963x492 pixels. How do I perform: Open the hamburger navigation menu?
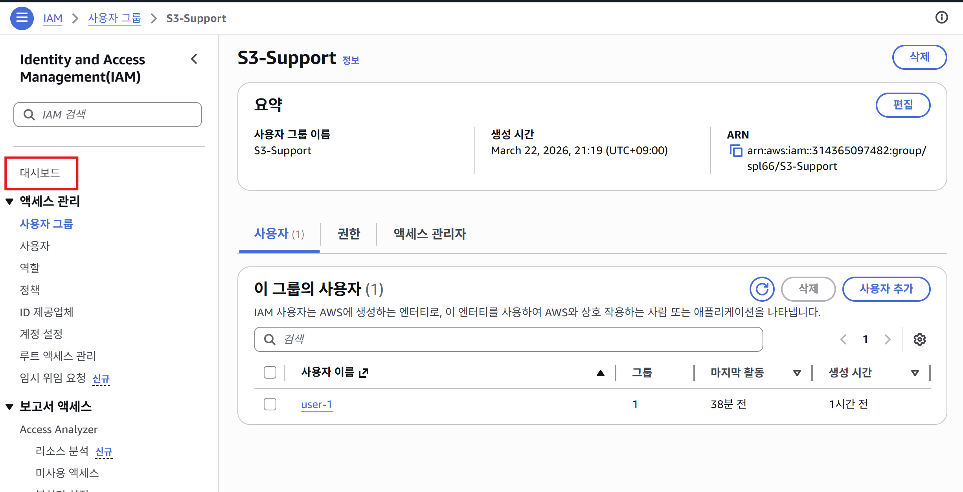click(22, 18)
